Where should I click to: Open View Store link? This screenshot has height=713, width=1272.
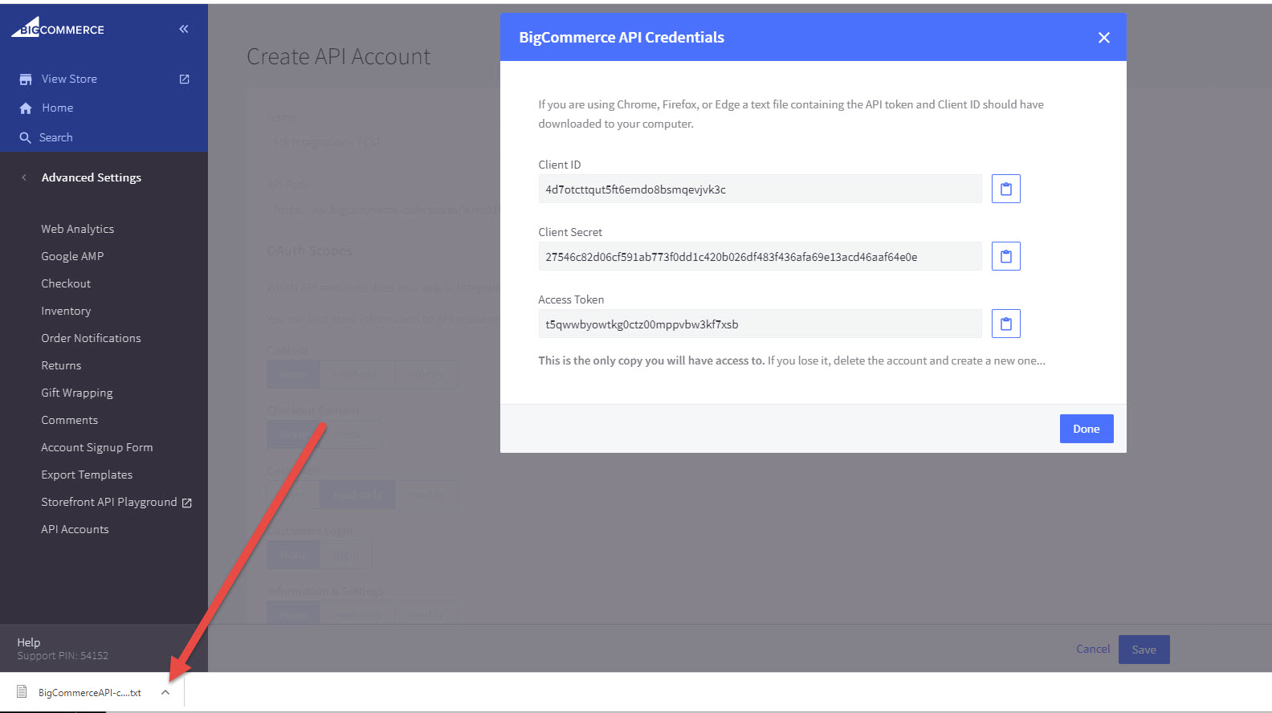coord(69,79)
